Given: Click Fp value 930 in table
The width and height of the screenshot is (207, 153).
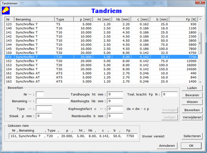Looking at the screenshot, I should pyautogui.click(x=193, y=24).
